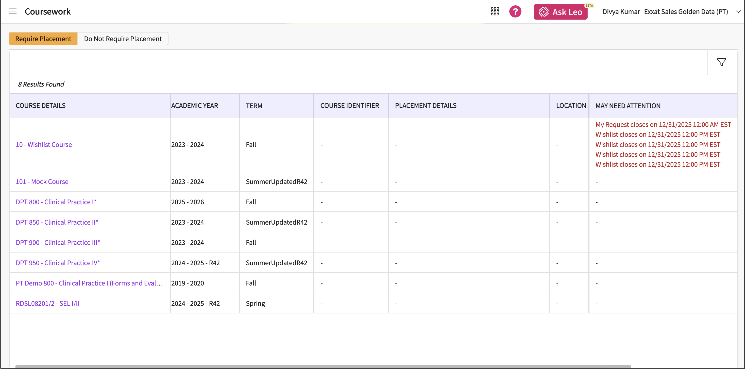This screenshot has height=369, width=745.
Task: Switch to Do Not Require Placement tab
Action: (123, 39)
